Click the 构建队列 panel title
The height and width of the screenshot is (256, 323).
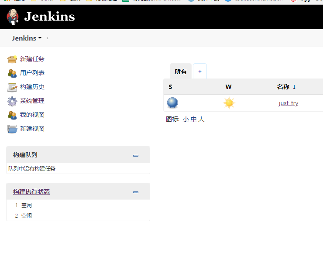click(25, 155)
